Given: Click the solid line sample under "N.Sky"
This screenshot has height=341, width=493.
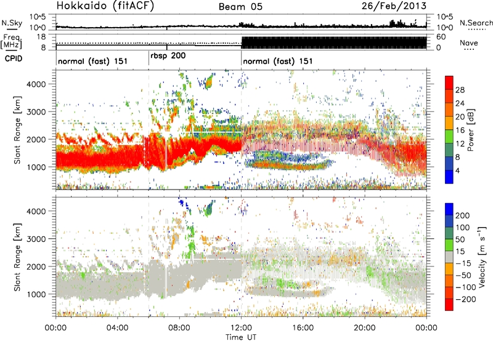Looking at the screenshot, I should 12,29.
